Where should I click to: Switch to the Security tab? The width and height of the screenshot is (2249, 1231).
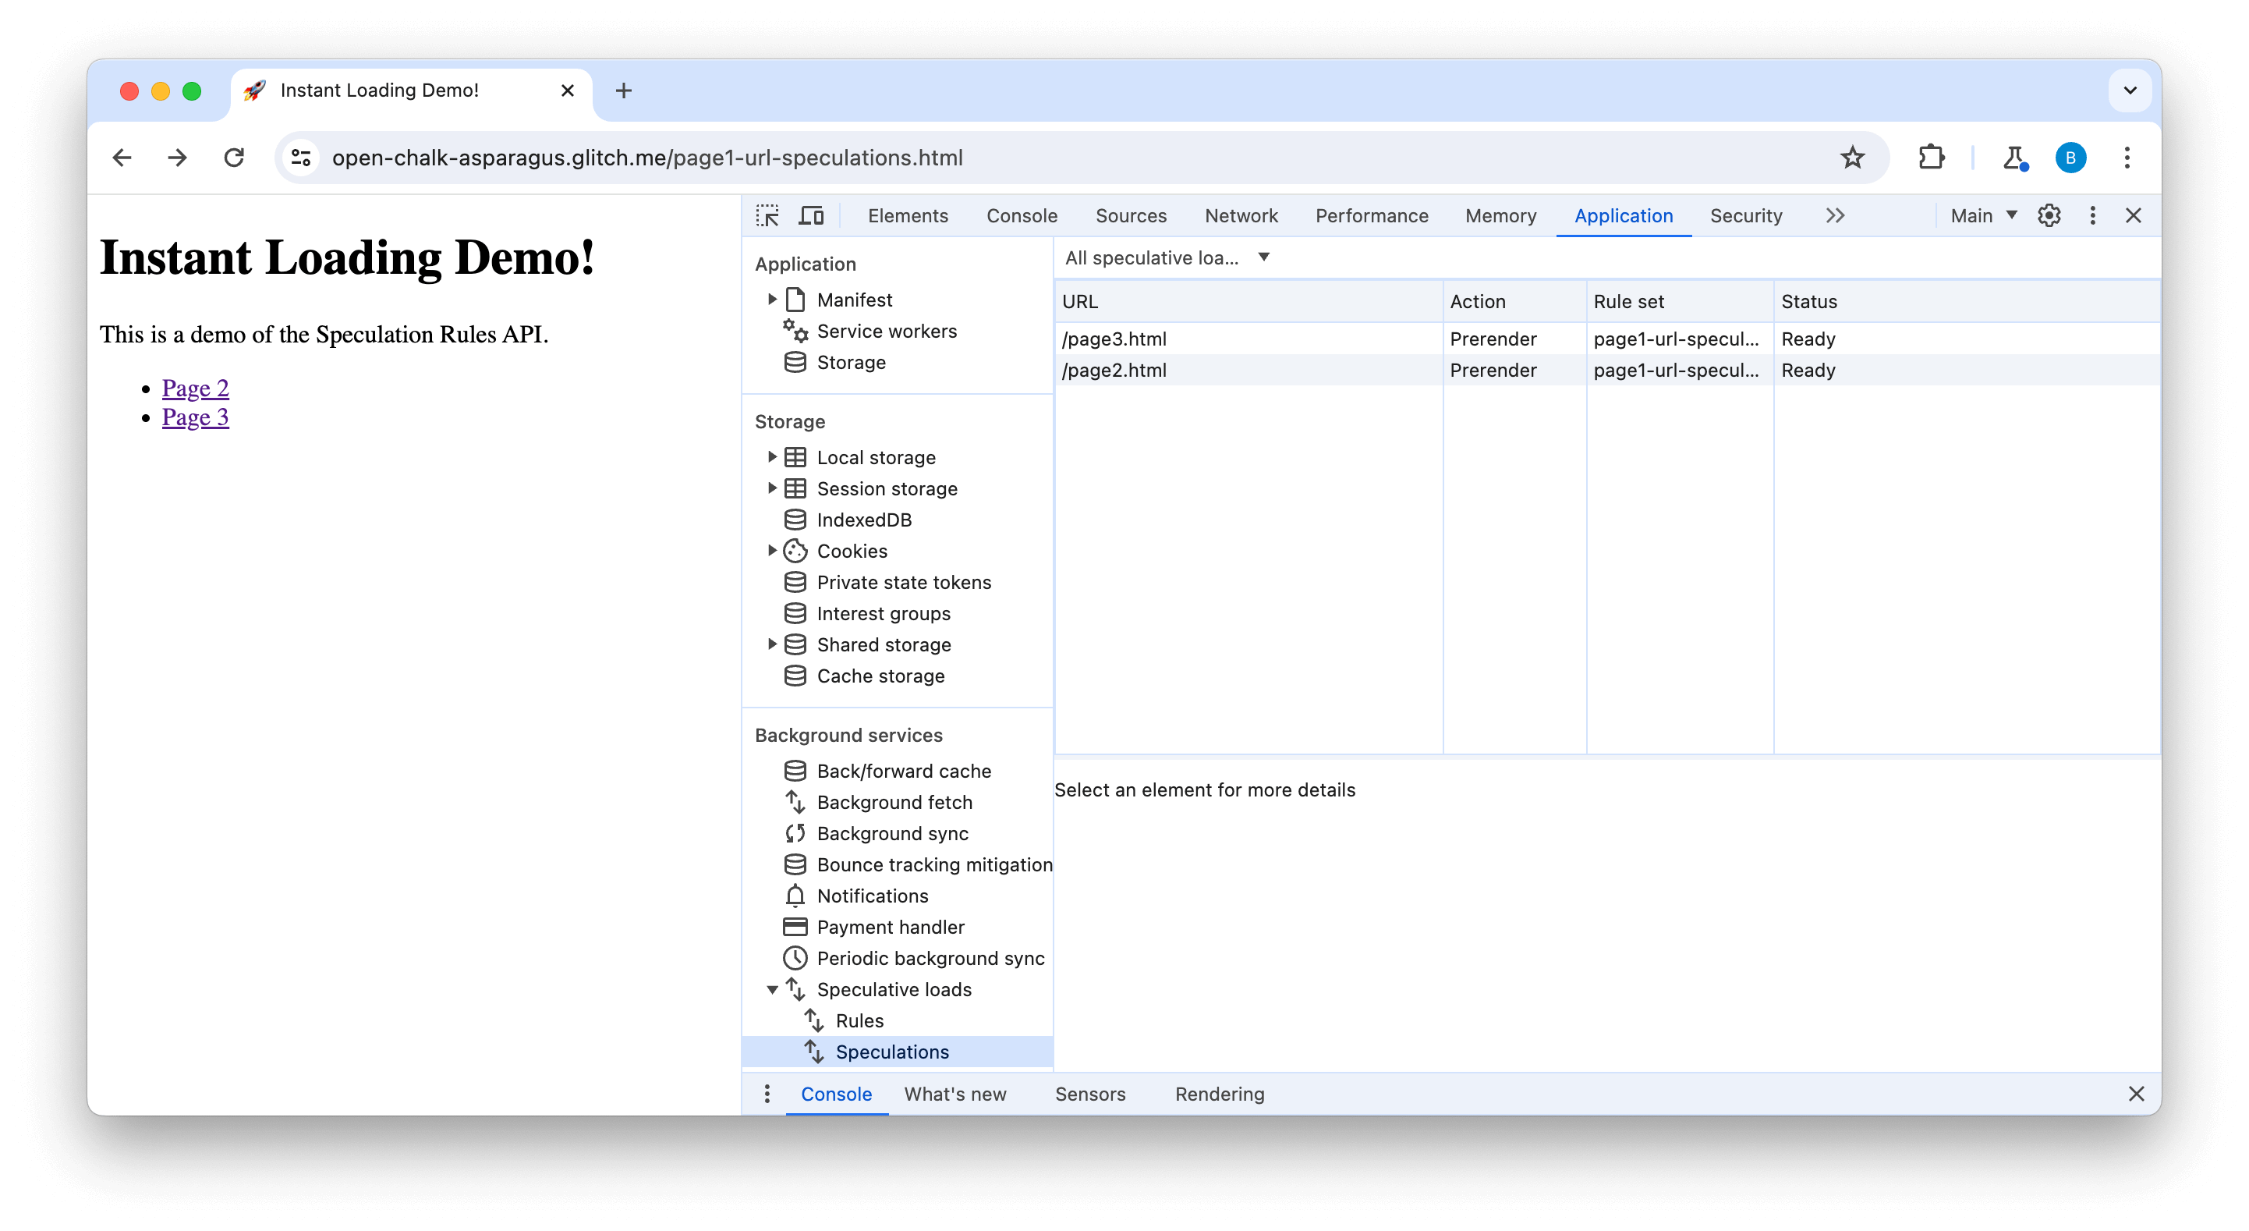click(x=1746, y=214)
